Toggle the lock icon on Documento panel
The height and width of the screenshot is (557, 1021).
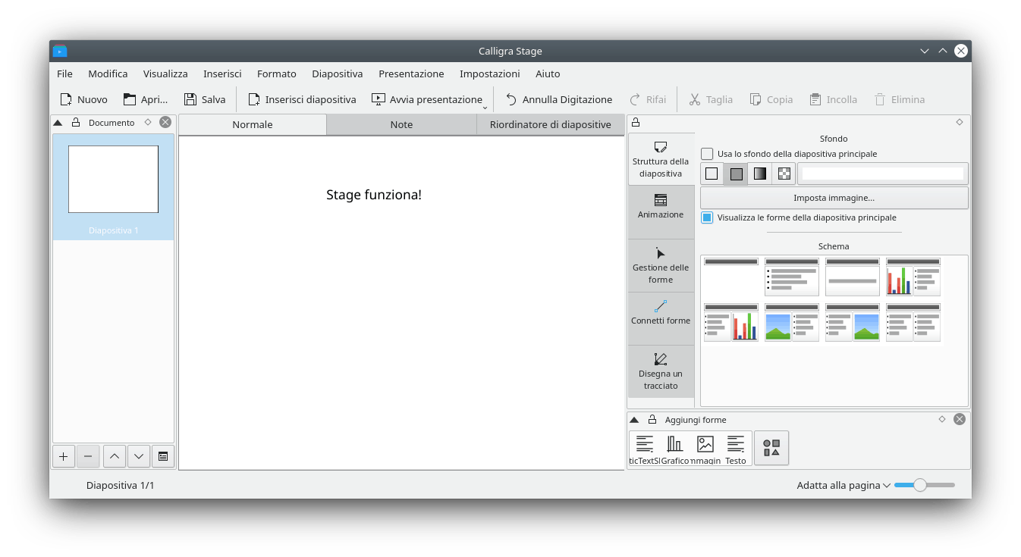(76, 122)
